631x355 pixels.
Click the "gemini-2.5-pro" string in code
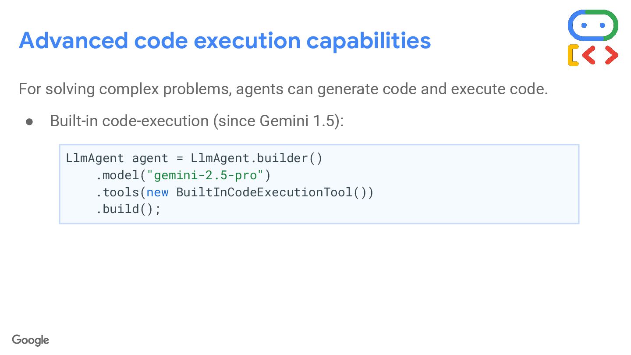205,175
